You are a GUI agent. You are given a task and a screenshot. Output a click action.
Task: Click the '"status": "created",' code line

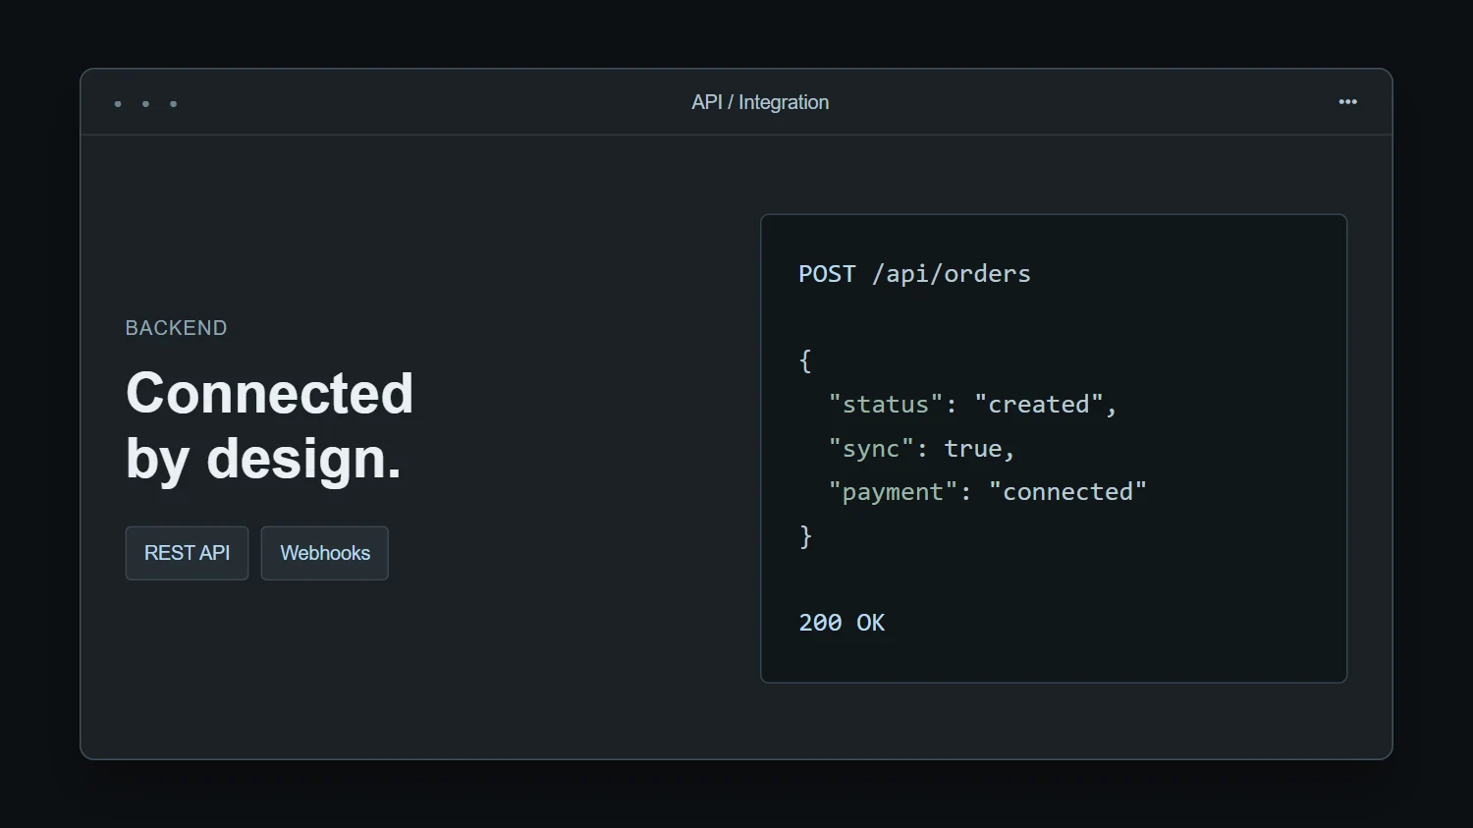[x=972, y=405]
